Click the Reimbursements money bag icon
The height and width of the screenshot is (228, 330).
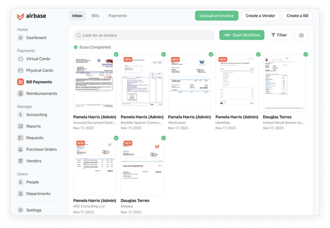pos(20,93)
